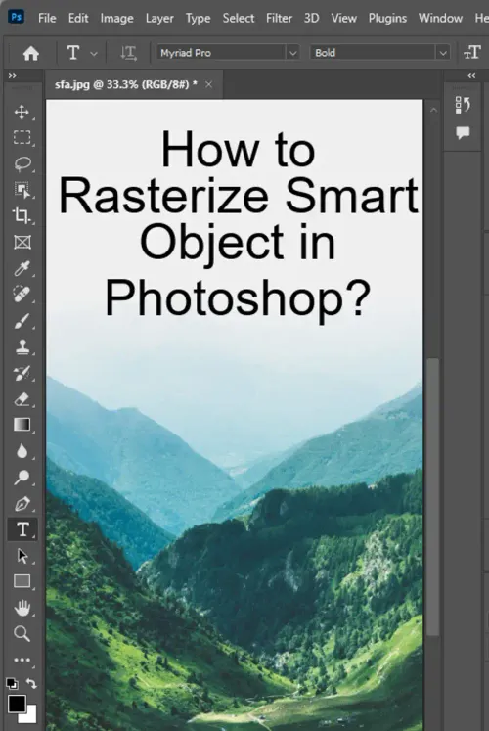Click the 'Rasterize Smart' text on canvas
This screenshot has height=731, width=489.
(238, 196)
